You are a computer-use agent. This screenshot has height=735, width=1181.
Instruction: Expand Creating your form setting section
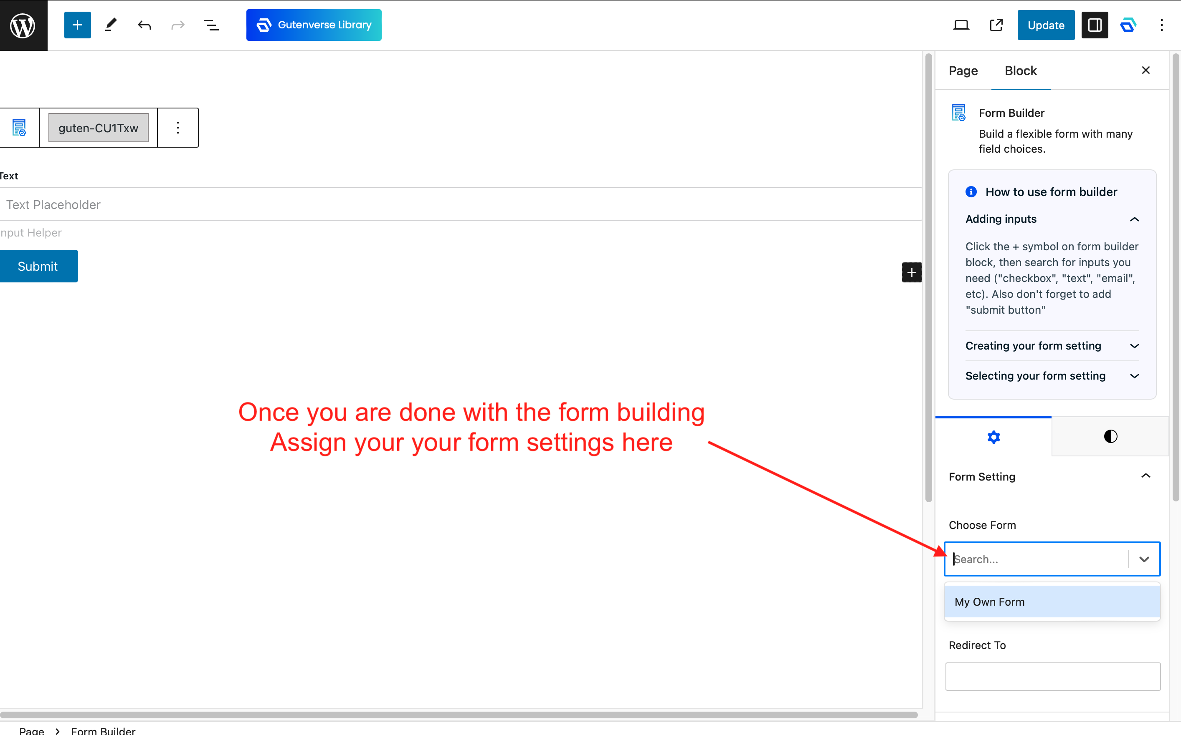1052,346
